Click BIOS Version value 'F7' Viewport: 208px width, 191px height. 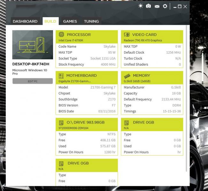tap(113, 105)
